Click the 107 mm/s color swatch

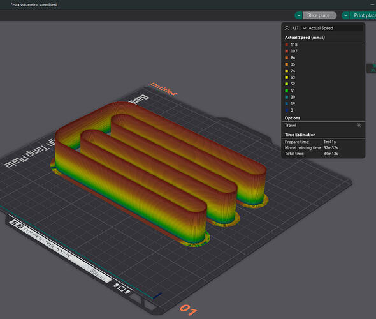(287, 51)
